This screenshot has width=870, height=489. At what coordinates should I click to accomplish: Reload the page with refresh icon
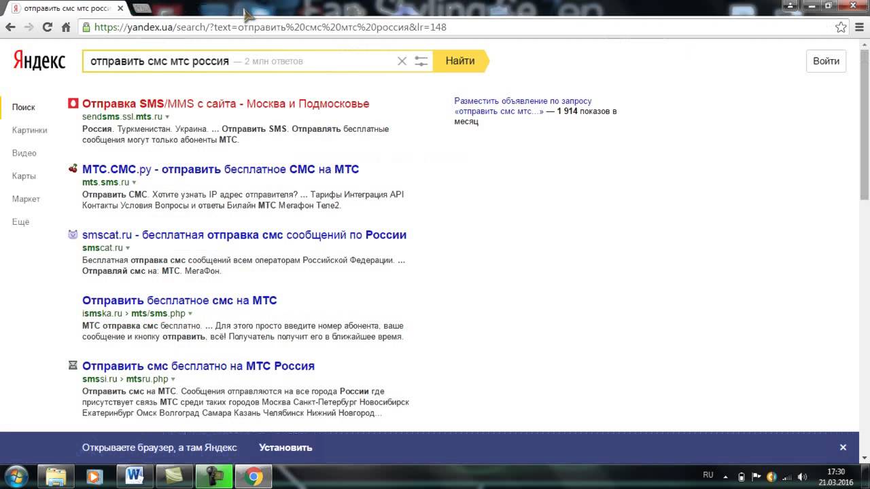[x=47, y=27]
